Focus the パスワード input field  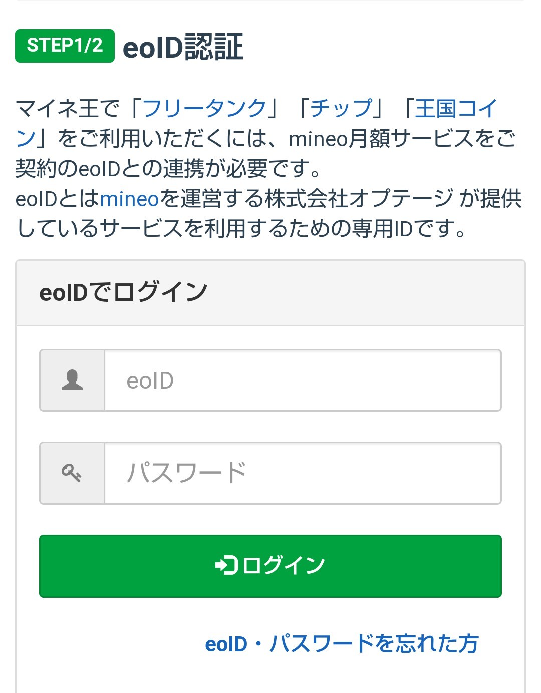[x=303, y=473]
